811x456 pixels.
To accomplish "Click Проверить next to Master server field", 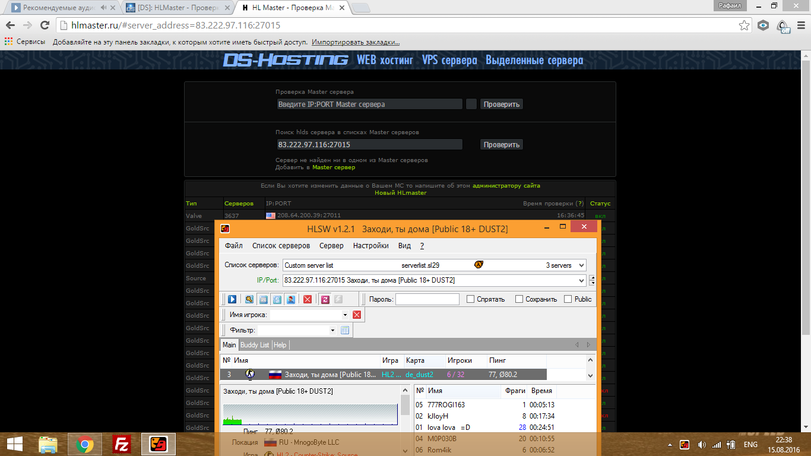I will pyautogui.click(x=502, y=104).
